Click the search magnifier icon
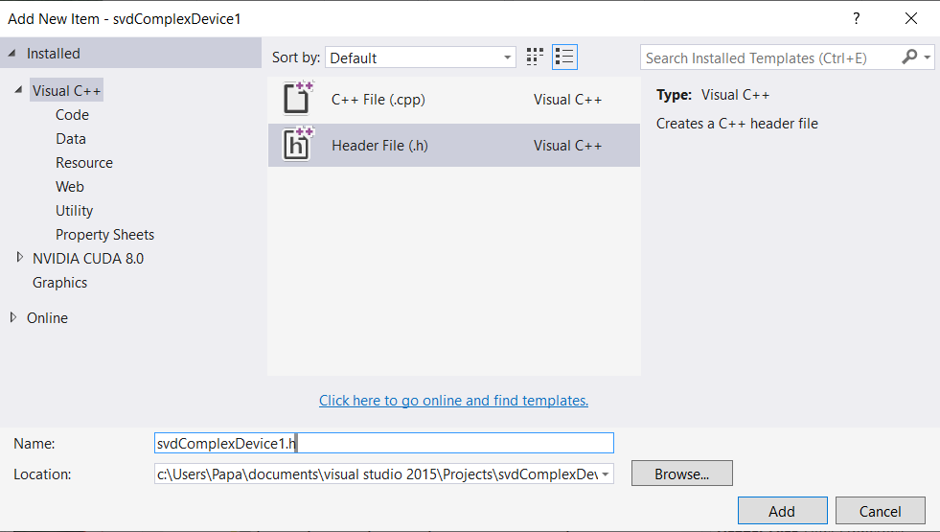The image size is (940, 532). coord(909,58)
